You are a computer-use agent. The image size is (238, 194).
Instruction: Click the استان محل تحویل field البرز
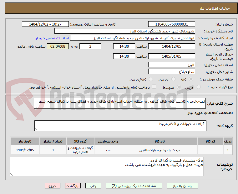tap(171, 65)
